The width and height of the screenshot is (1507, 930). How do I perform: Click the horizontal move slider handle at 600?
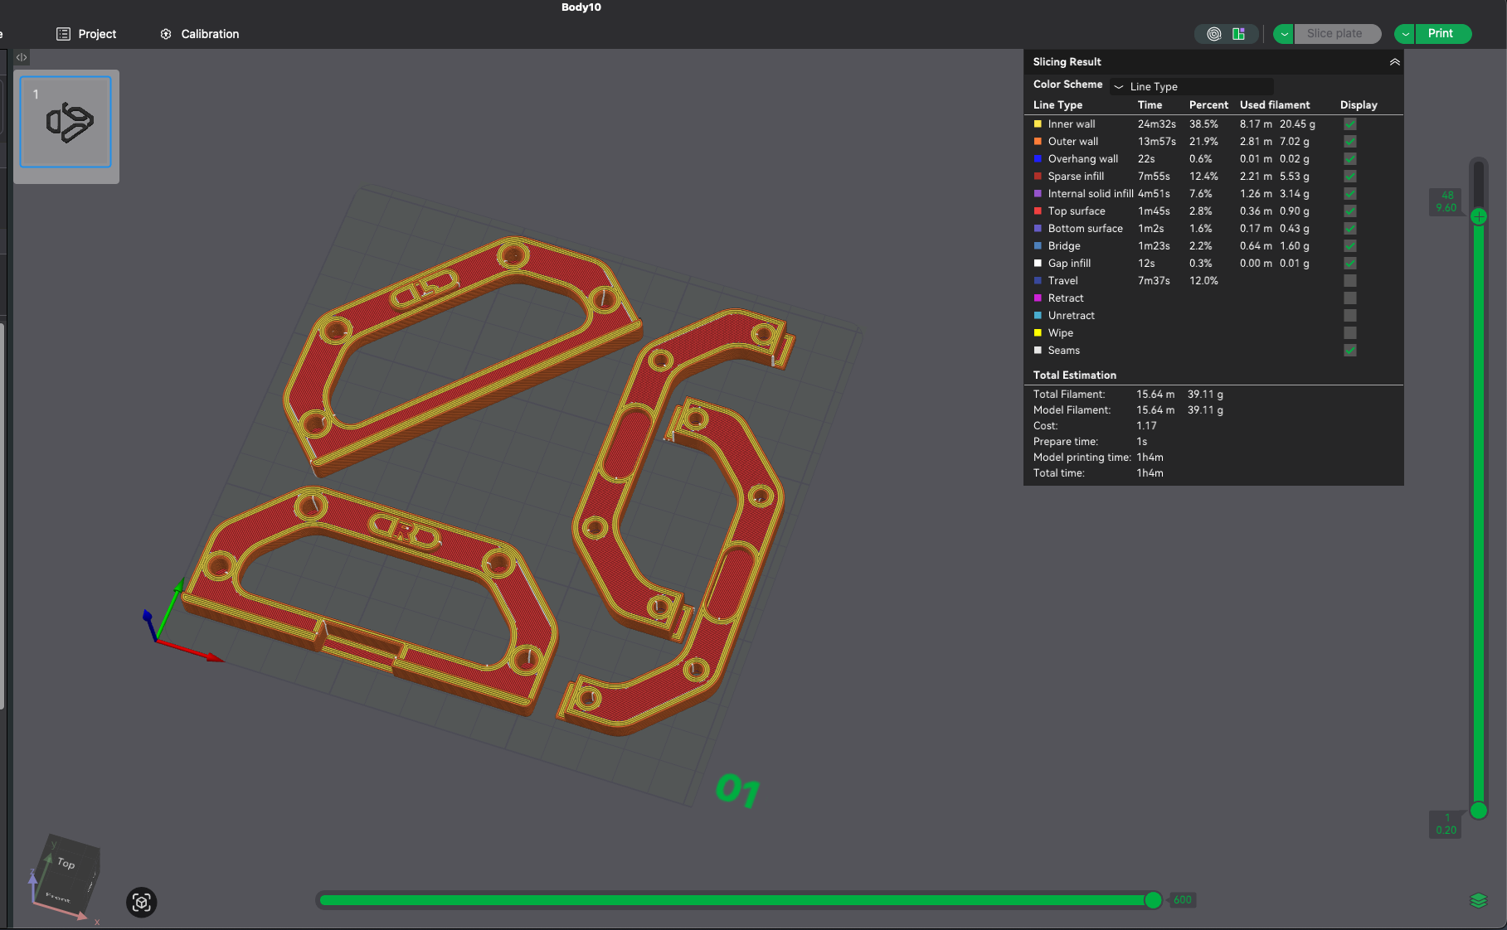tap(1153, 900)
